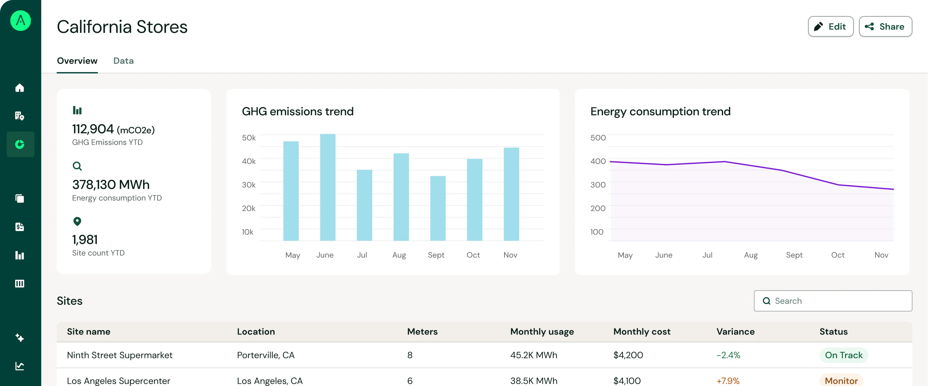Sort by Monthly usage column header

click(542, 332)
